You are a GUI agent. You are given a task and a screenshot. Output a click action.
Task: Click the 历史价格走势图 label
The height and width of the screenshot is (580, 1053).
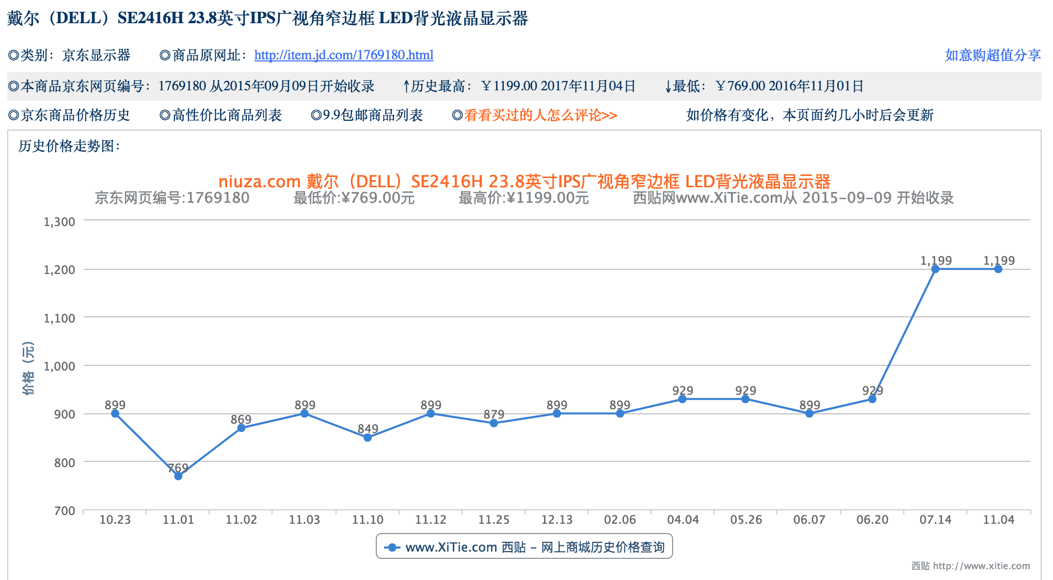pyautogui.click(x=69, y=146)
